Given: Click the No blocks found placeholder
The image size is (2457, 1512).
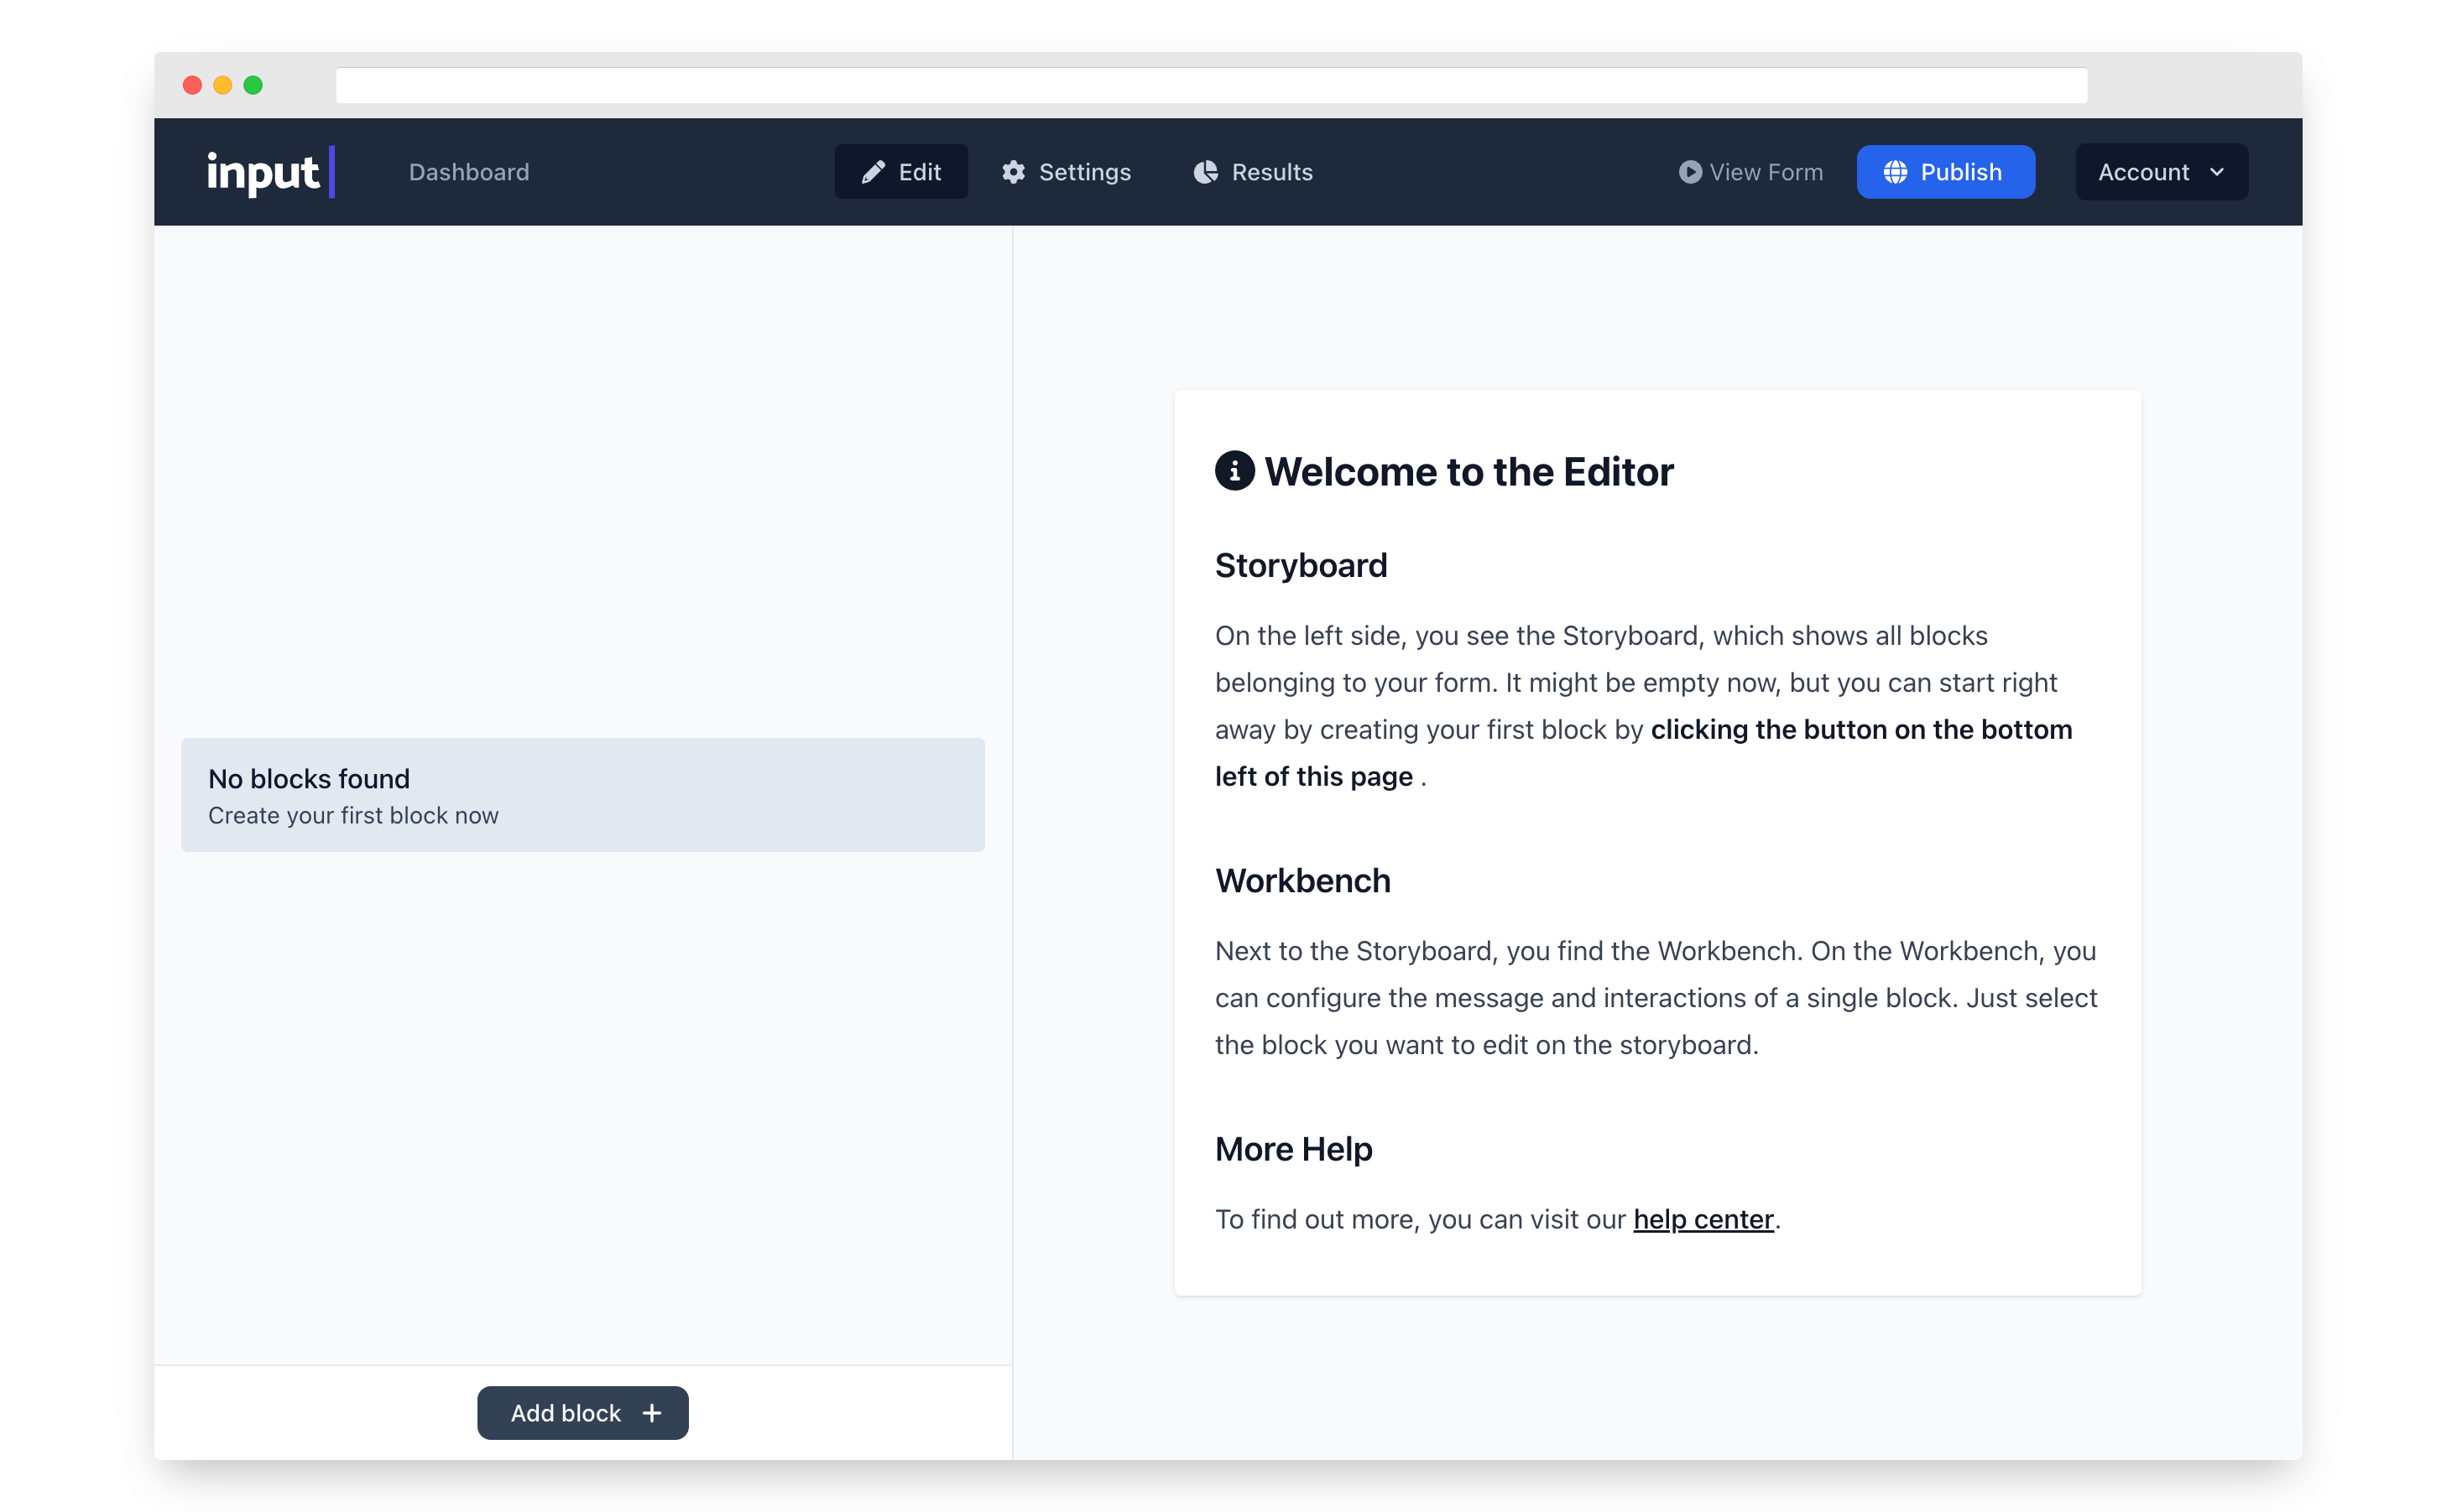Looking at the screenshot, I should (x=582, y=795).
